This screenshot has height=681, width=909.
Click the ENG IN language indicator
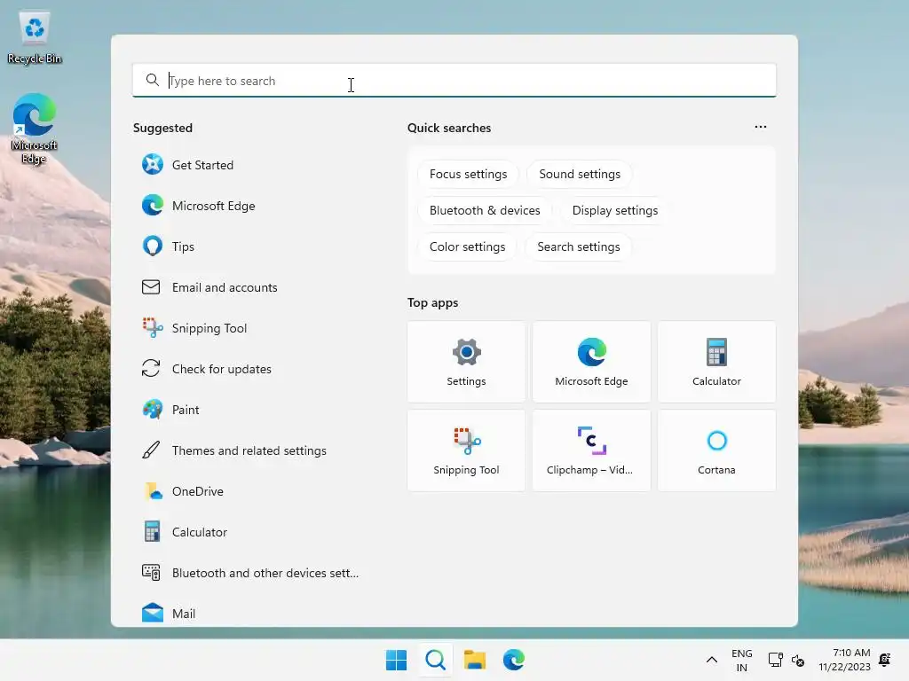[x=741, y=660]
